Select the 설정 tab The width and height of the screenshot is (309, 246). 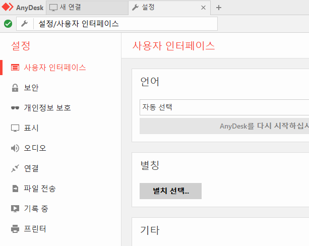169,8
